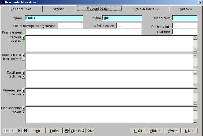Click the Osobní číslo input field
This screenshot has height=136, width=203.
coord(185,18)
